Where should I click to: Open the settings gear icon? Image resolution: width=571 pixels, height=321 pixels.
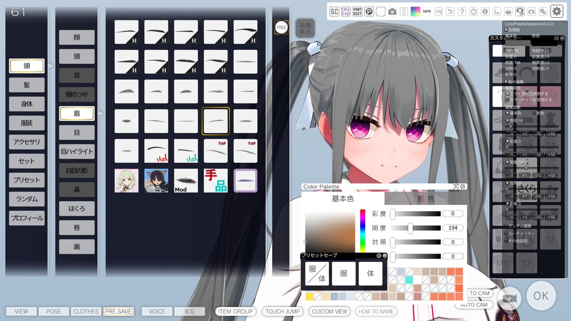[557, 11]
